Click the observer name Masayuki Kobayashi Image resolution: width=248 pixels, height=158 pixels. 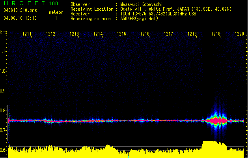[x=142, y=4]
